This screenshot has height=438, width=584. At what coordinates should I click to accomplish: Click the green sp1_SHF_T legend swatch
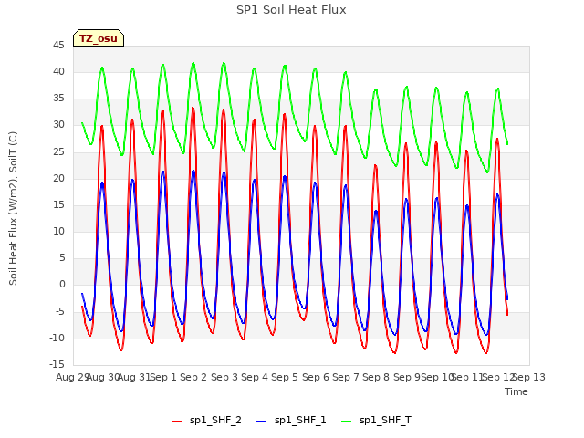(x=347, y=421)
